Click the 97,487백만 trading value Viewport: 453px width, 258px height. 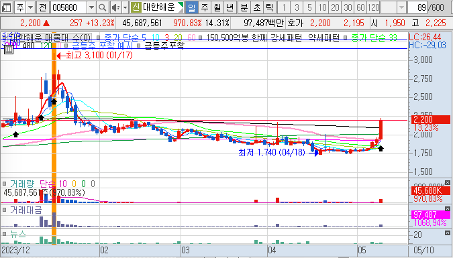pyautogui.click(x=263, y=23)
